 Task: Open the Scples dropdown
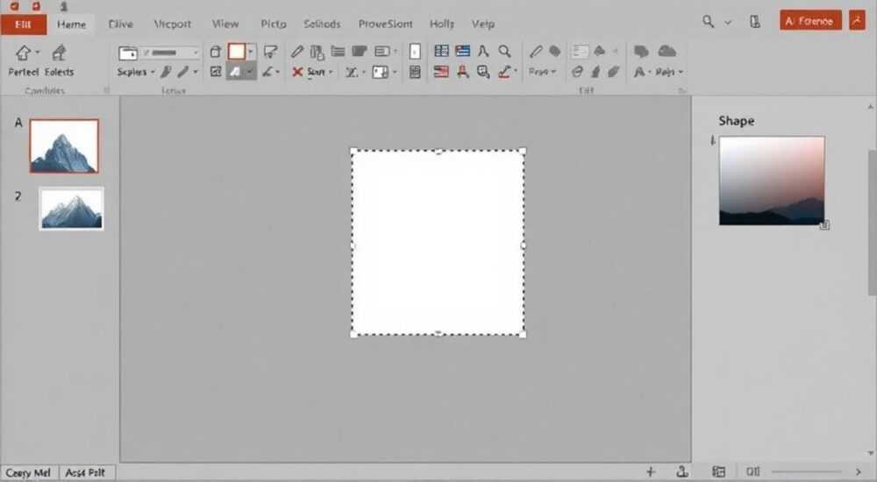[136, 72]
